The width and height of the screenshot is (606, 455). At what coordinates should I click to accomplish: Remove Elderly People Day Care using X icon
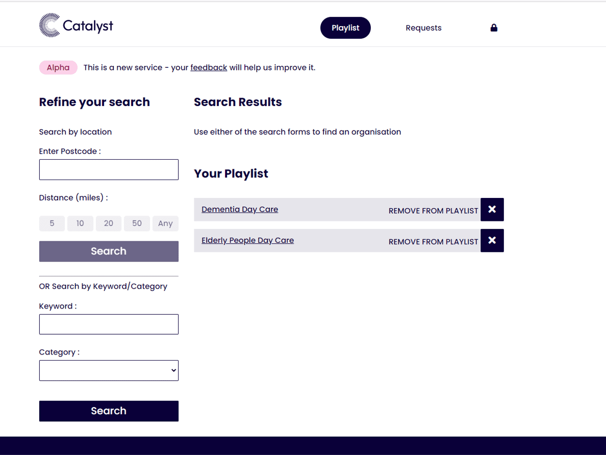(492, 241)
